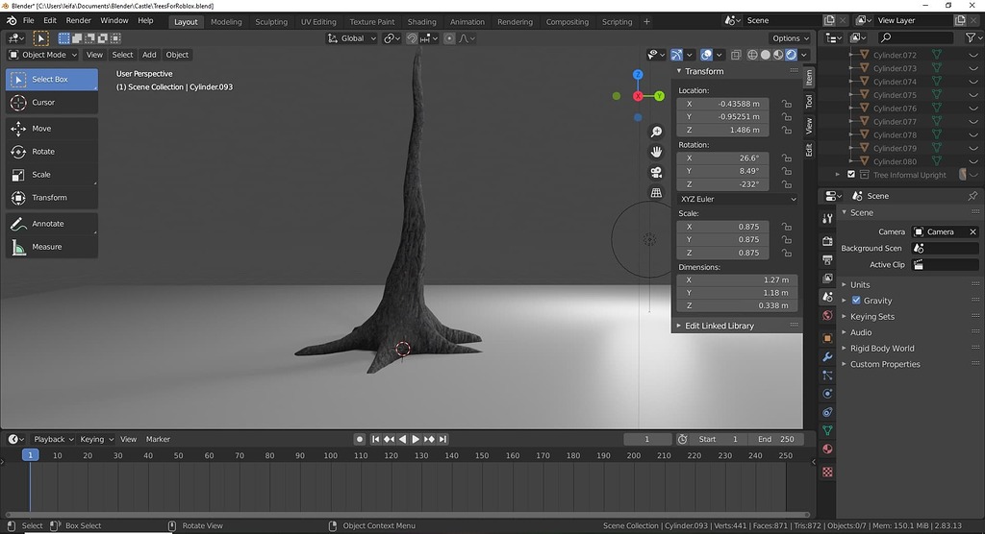
Task: Jump to last frame button
Action: [442, 439]
